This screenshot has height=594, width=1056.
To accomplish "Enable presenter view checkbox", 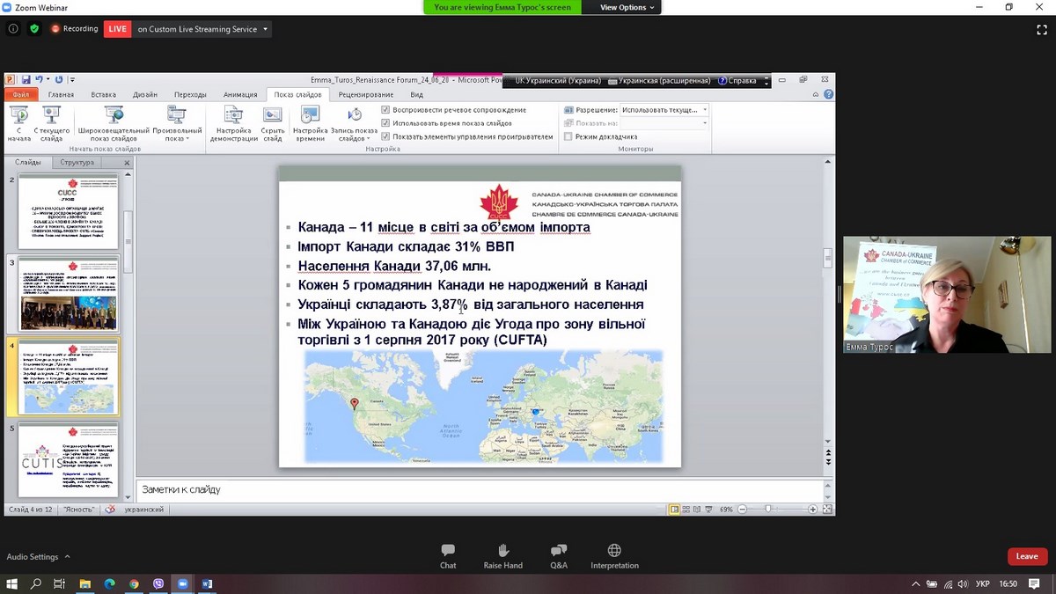I will 568,136.
